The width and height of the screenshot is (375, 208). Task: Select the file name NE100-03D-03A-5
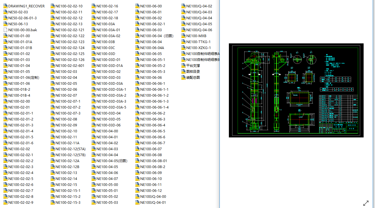tap(111, 107)
